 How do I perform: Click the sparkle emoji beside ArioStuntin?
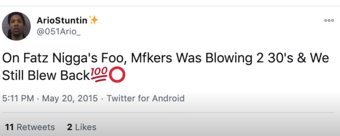[x=94, y=20]
